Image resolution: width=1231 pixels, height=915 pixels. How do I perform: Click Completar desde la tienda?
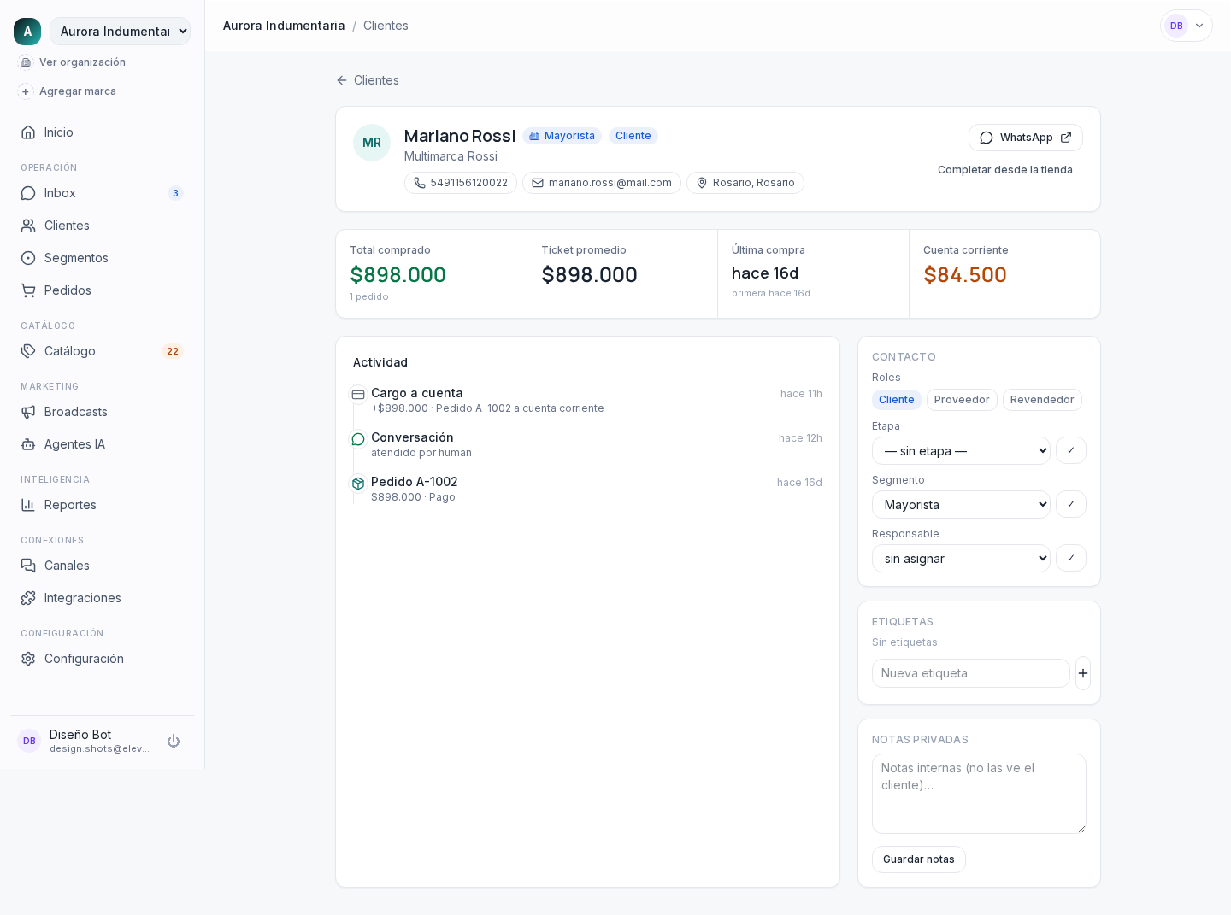point(1005,170)
